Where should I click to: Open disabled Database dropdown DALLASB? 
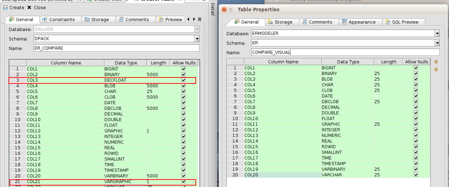point(197,29)
